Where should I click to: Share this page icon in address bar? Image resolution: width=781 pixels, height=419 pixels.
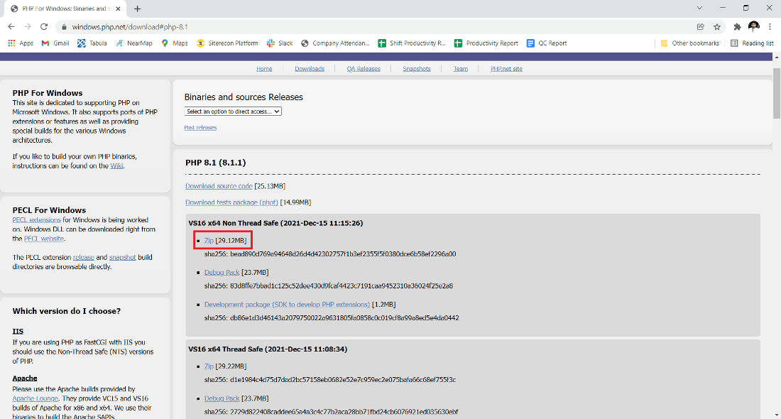click(700, 27)
